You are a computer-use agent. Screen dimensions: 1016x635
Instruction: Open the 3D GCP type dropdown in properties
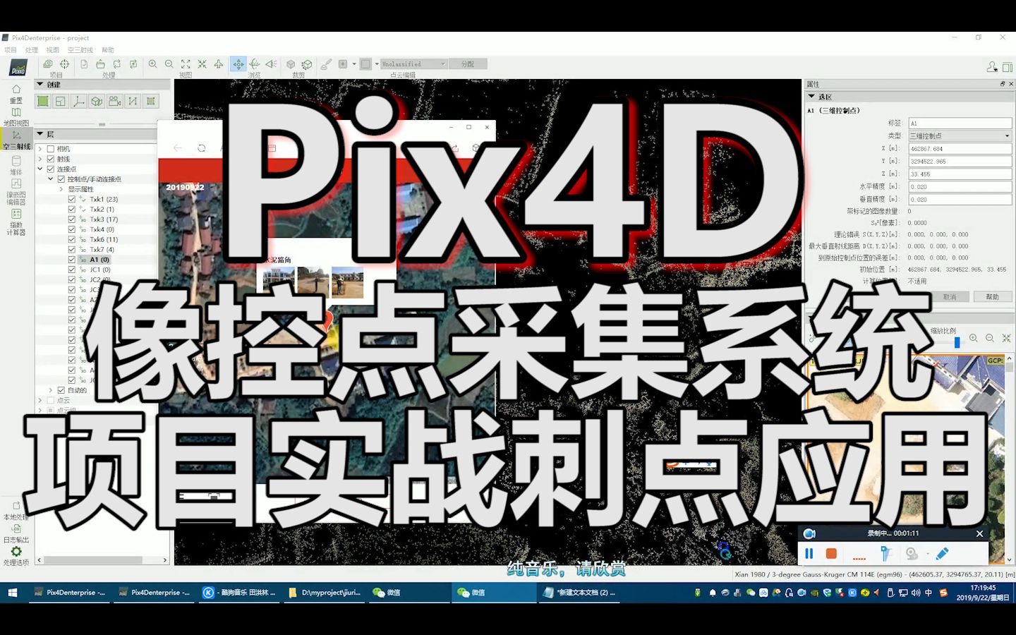tap(960, 135)
